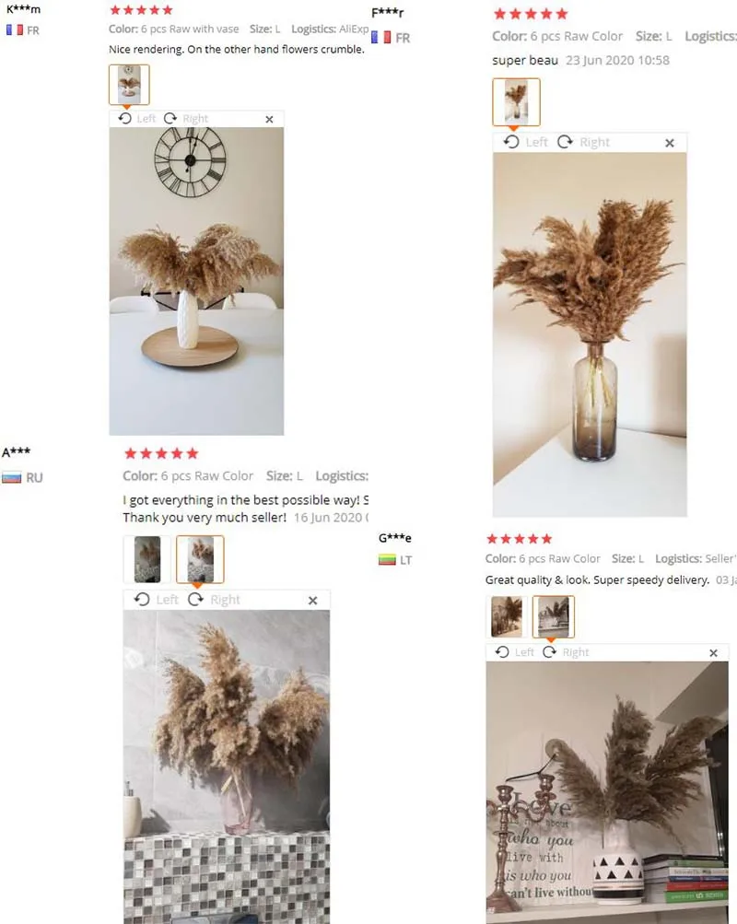This screenshot has height=924, width=737.
Task: Open F***r's review thumbnail image
Action: 516,102
